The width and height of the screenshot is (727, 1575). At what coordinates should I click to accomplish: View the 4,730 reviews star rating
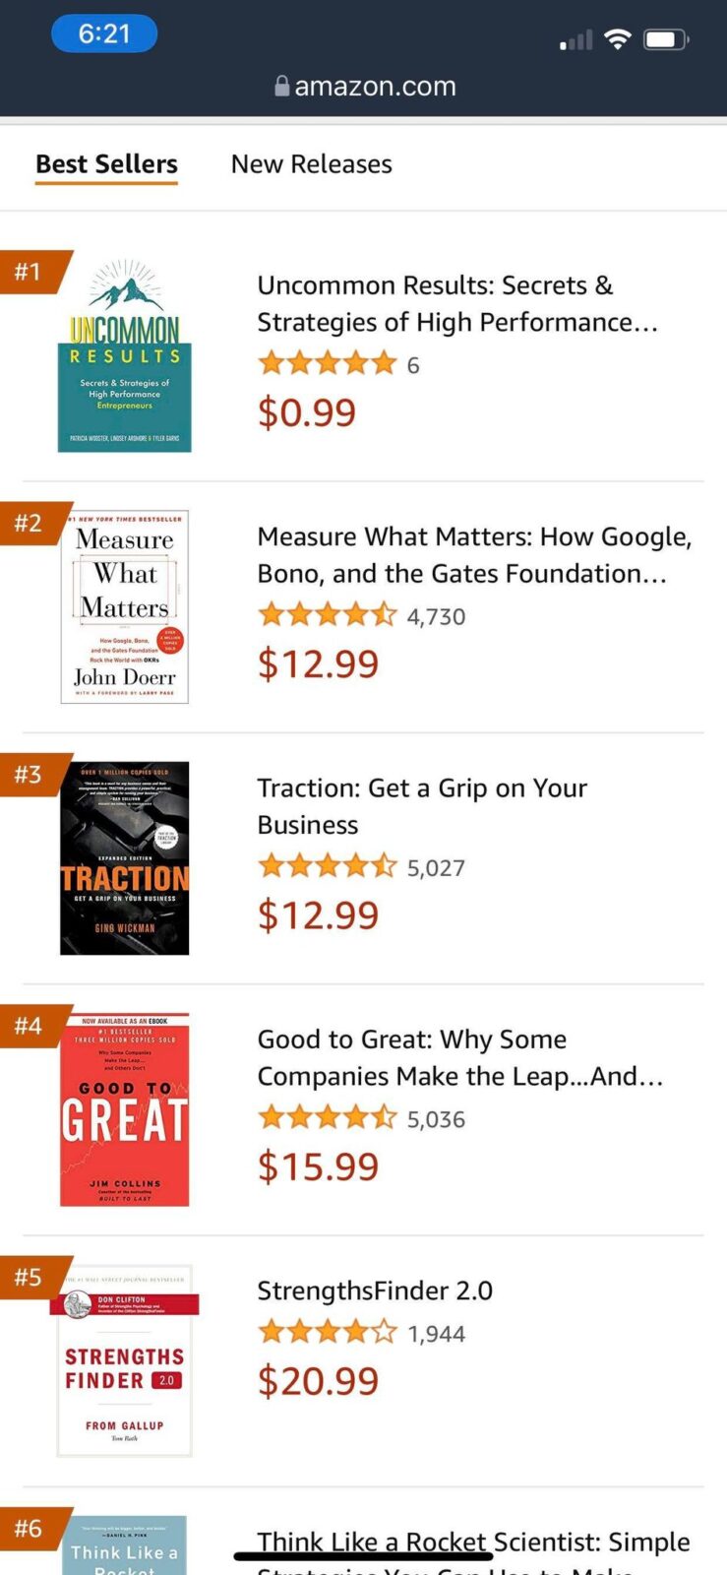coord(327,616)
